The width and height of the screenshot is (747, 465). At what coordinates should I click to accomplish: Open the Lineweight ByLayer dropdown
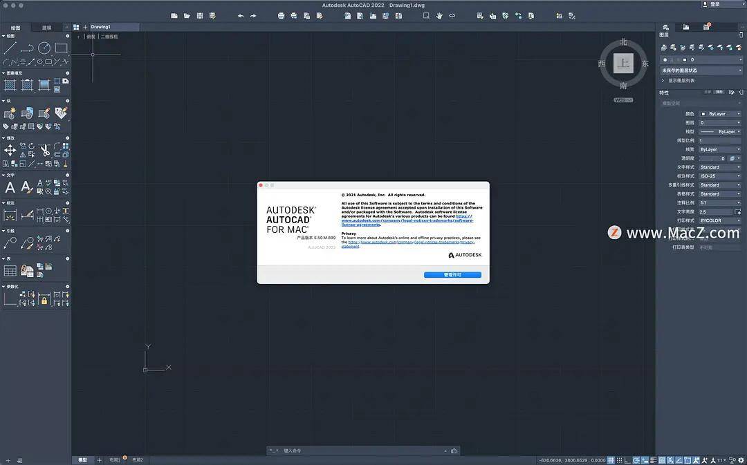[x=720, y=149]
